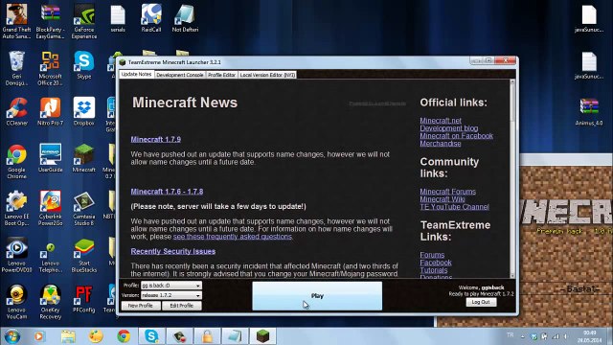Open the Development blog link

[449, 128]
